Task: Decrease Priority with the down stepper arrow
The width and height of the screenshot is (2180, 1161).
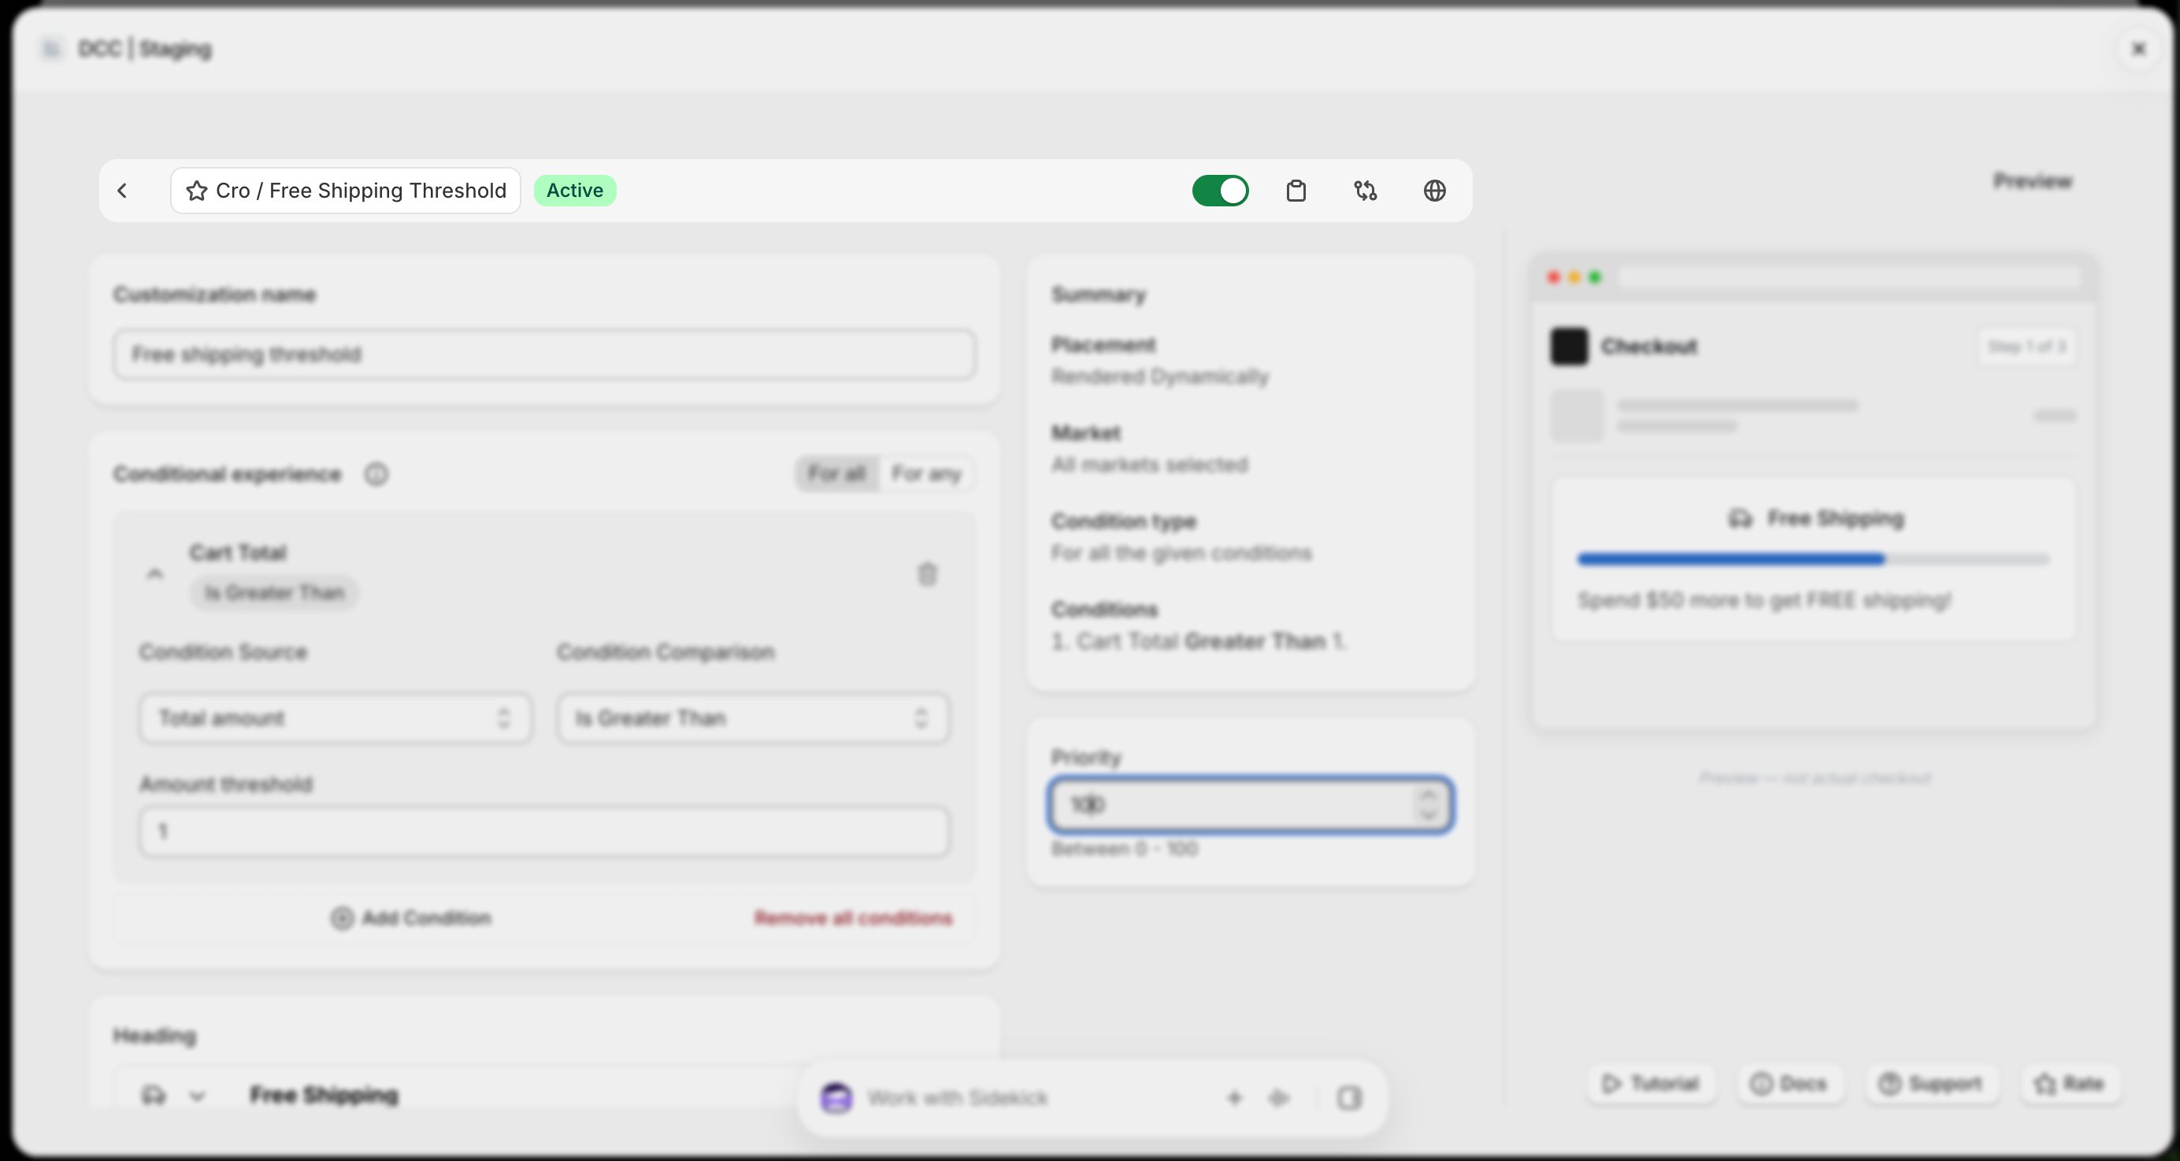Action: tap(1429, 814)
